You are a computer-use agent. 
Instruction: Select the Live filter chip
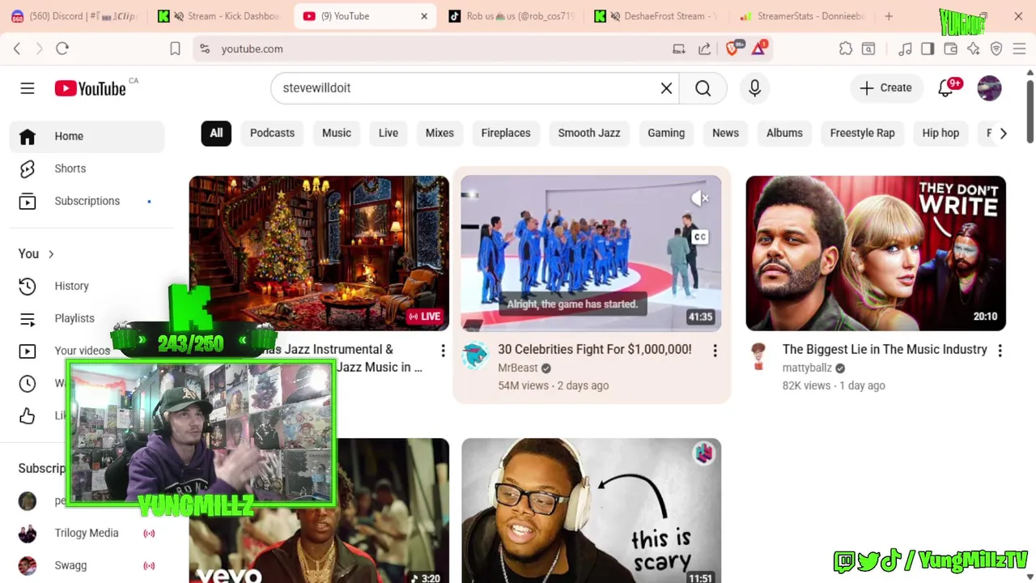pos(388,133)
